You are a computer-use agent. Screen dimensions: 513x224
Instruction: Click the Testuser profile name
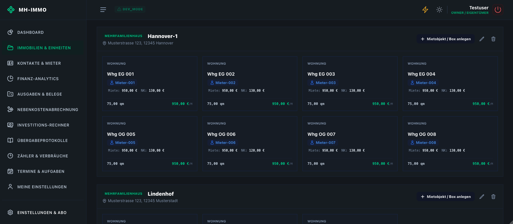click(479, 8)
